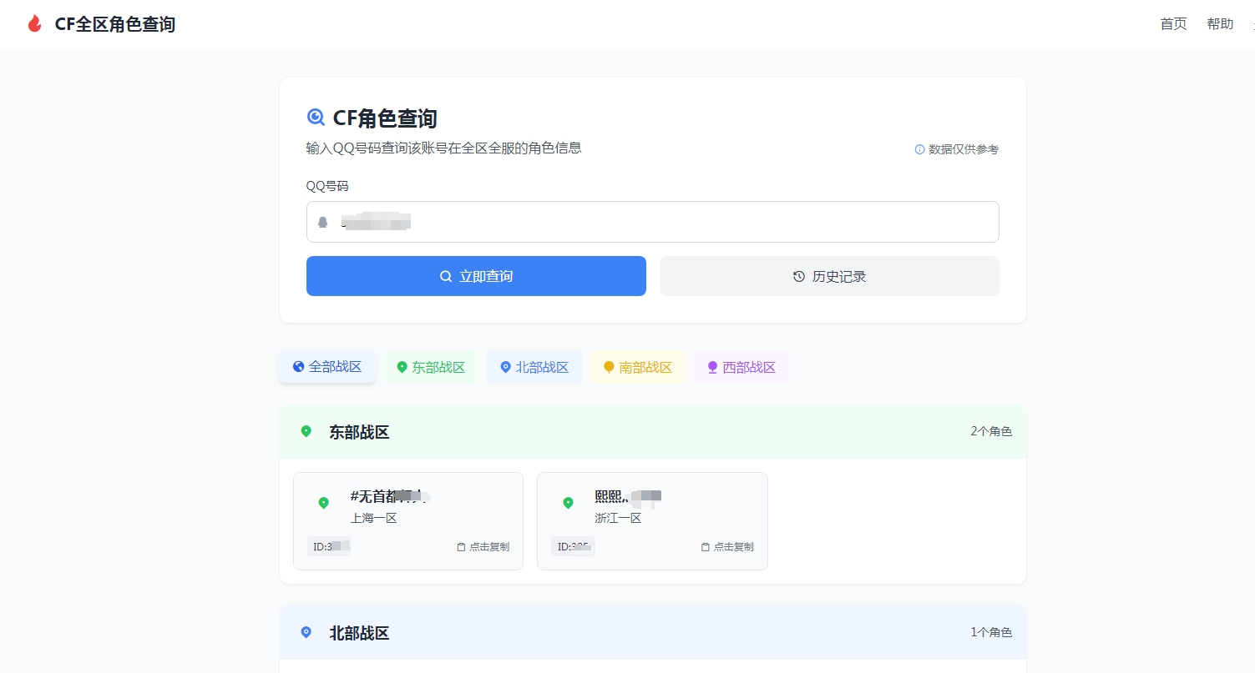Click yellow pin icon on 南部战区 tab
The width and height of the screenshot is (1255, 673).
609,367
